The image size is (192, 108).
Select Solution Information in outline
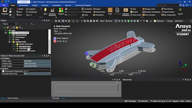coord(26,44)
